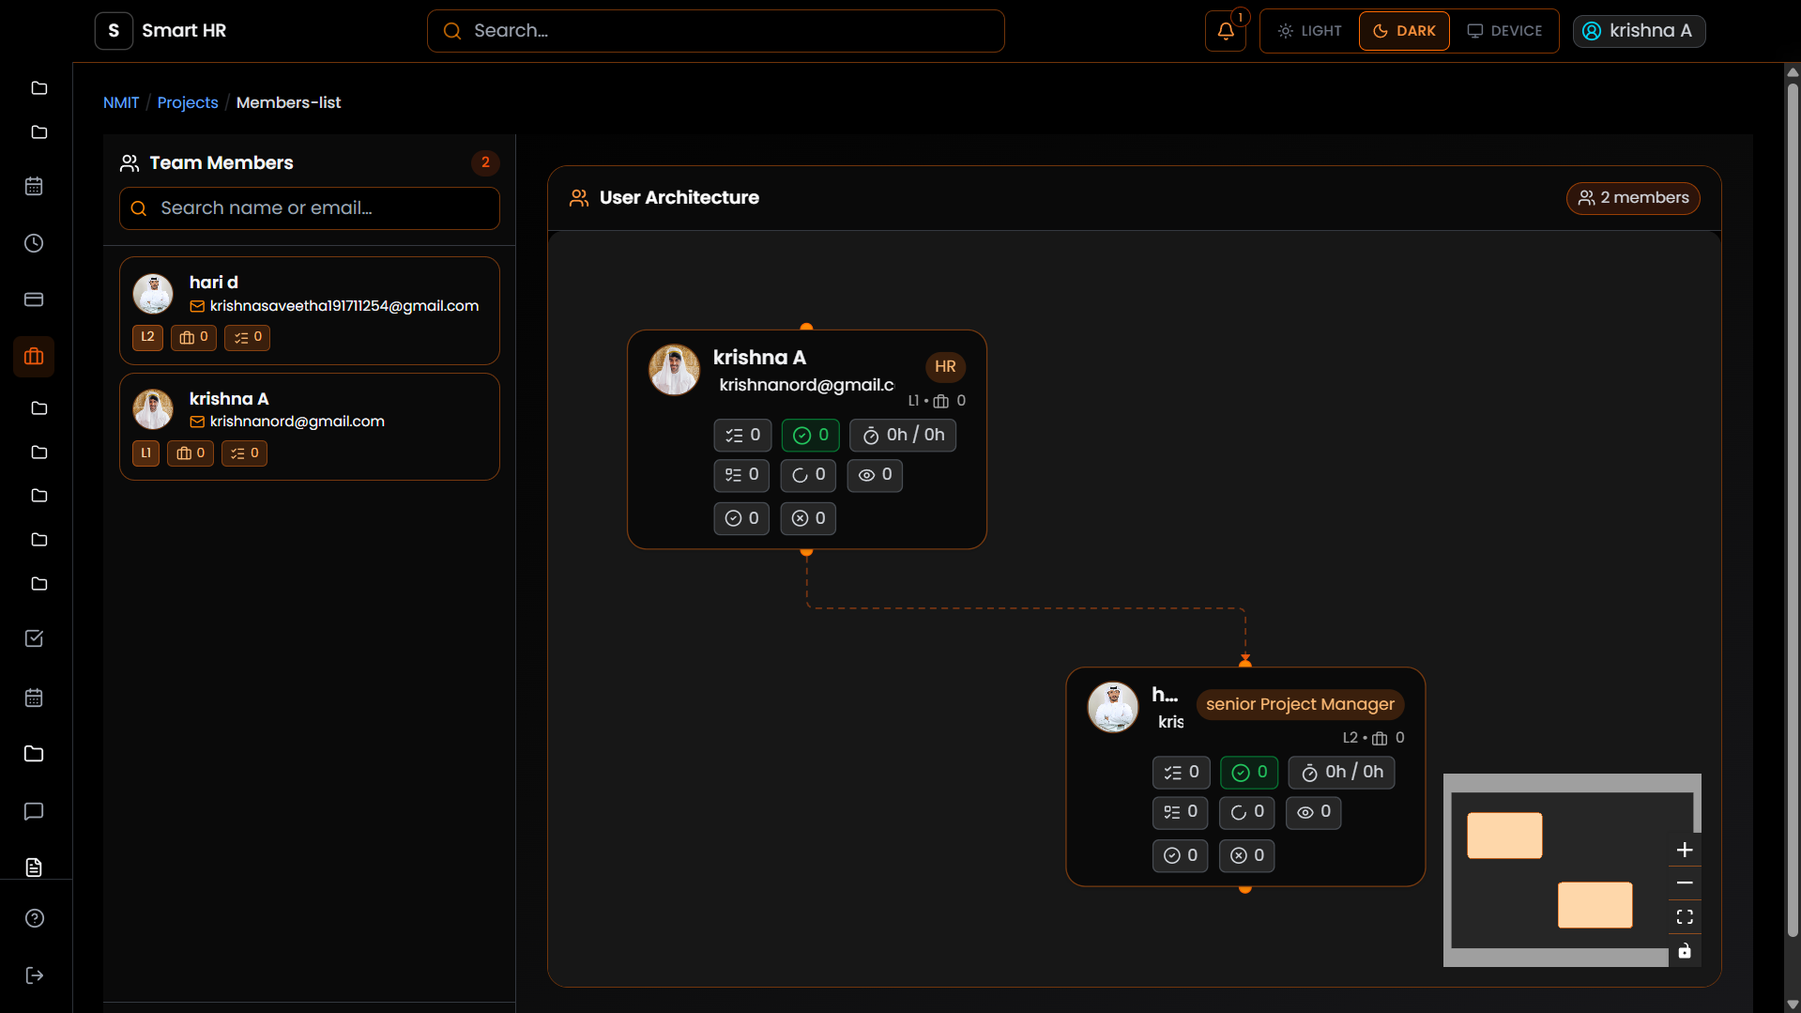
Task: Open the notifications bell icon
Action: 1226,31
